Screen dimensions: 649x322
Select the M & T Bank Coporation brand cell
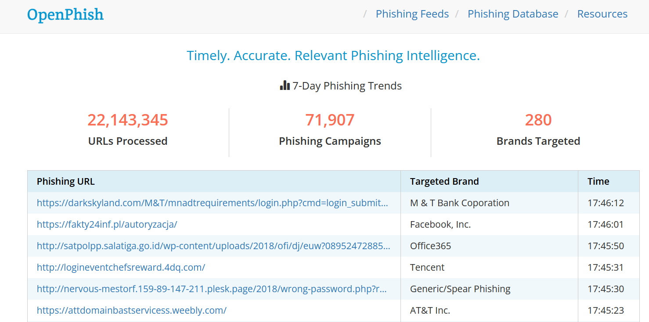tap(459, 203)
